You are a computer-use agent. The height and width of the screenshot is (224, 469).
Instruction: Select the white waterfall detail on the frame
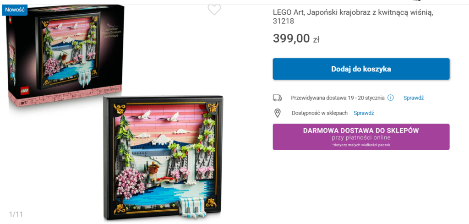click(x=193, y=207)
